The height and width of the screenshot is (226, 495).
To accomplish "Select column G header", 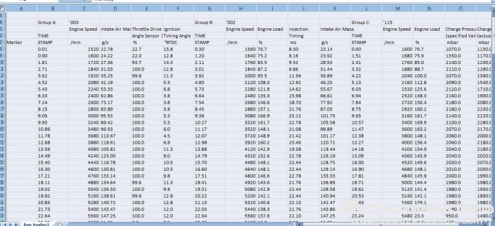I will click(x=210, y=9).
